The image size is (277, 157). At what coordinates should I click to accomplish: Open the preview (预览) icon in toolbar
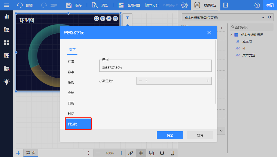pos(95,5)
